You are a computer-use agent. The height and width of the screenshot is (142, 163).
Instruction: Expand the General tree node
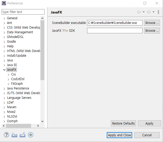click(4, 18)
